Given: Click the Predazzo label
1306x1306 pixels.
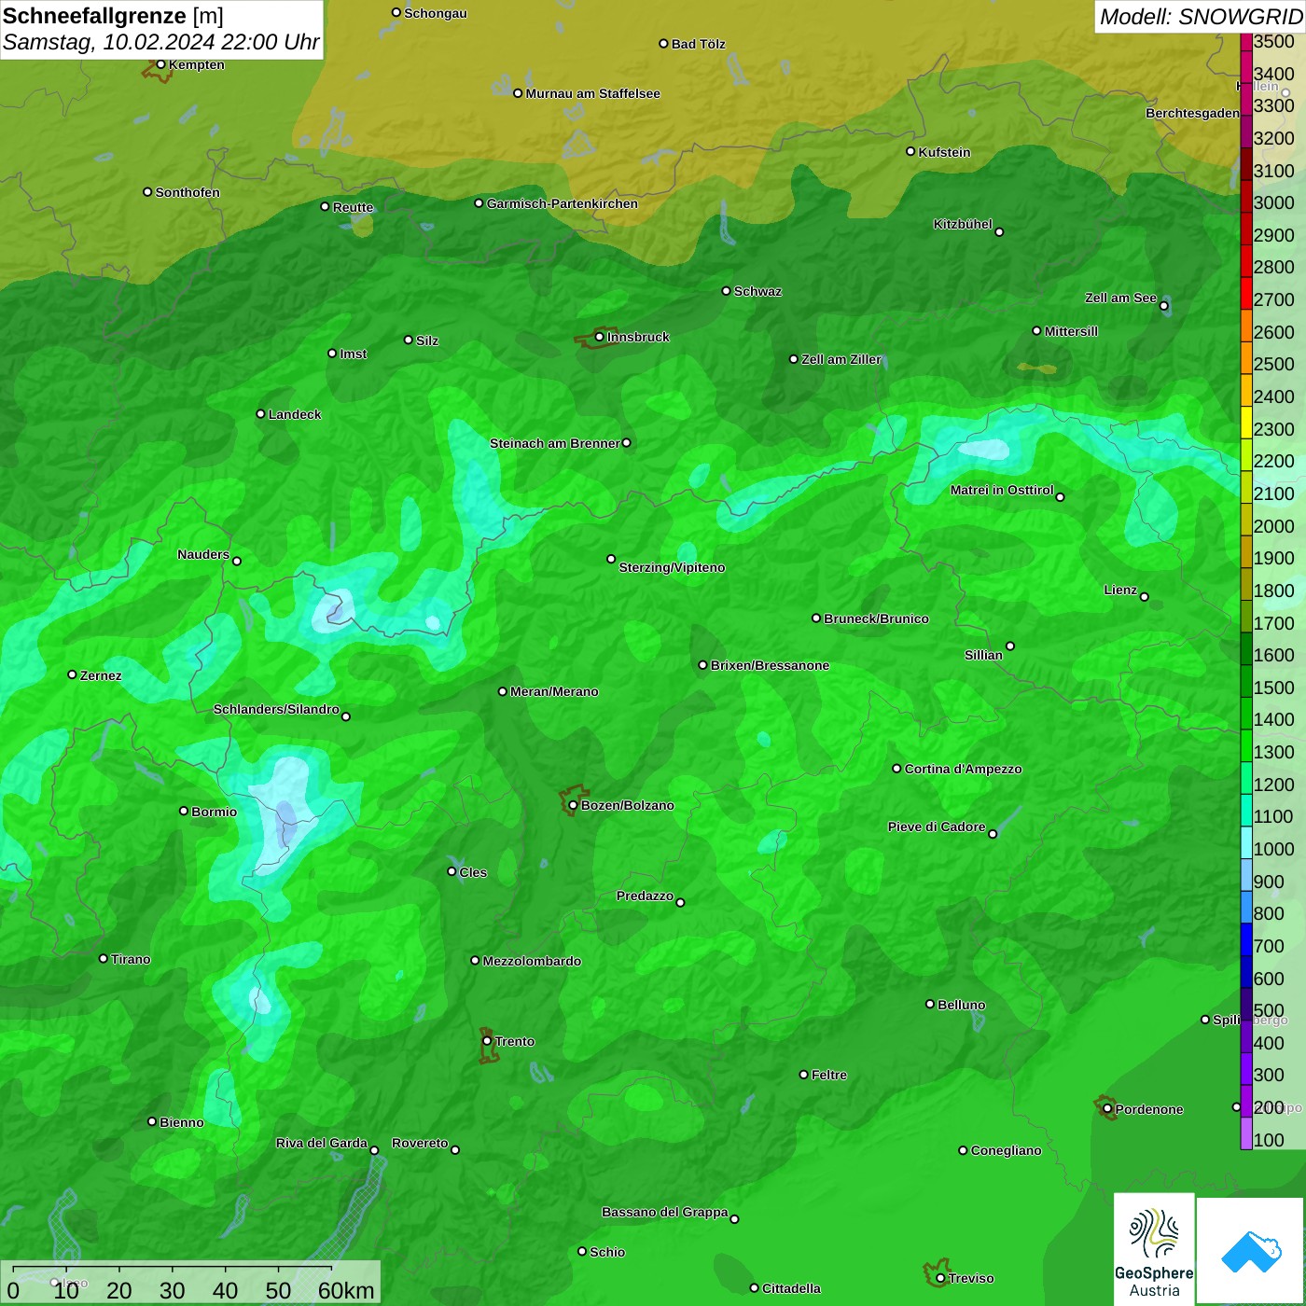Looking at the screenshot, I should coord(645,896).
